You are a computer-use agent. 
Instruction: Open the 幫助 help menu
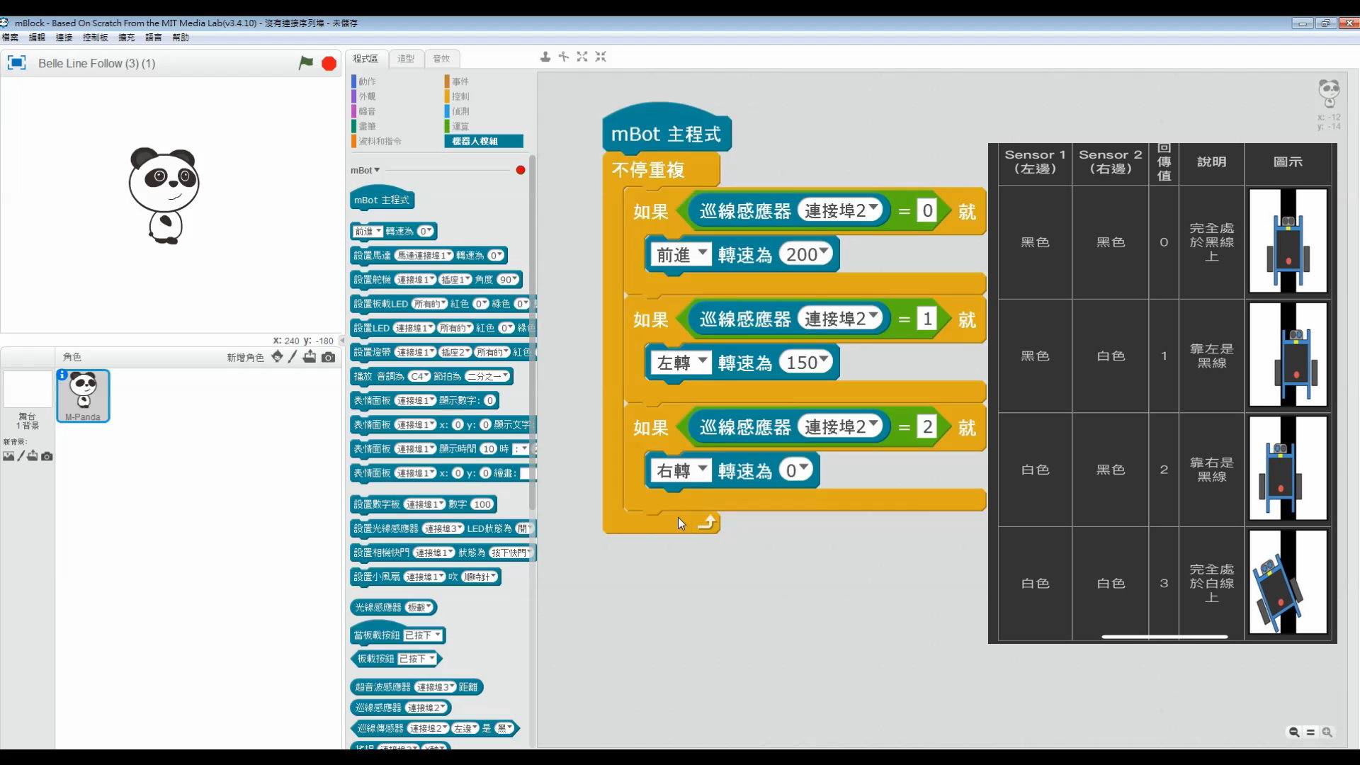tap(181, 38)
